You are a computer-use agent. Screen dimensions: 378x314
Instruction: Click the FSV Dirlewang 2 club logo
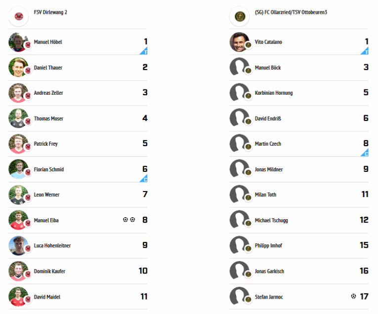(19, 16)
